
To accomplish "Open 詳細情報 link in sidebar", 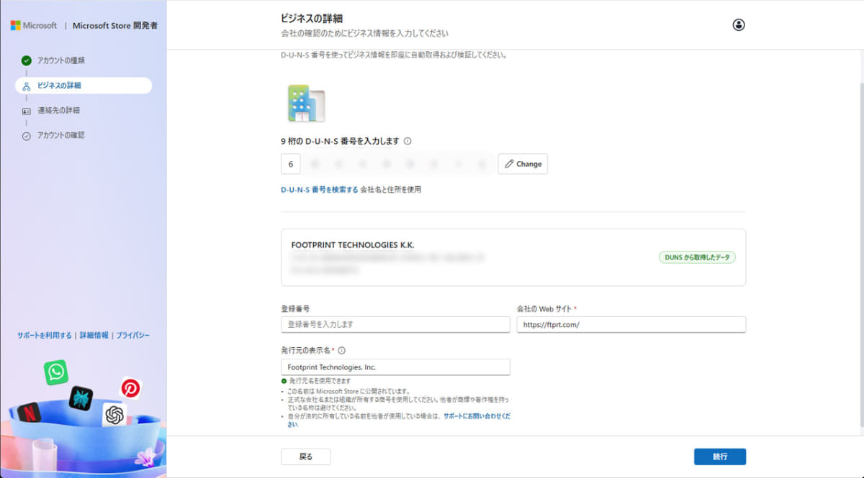I will point(94,335).
